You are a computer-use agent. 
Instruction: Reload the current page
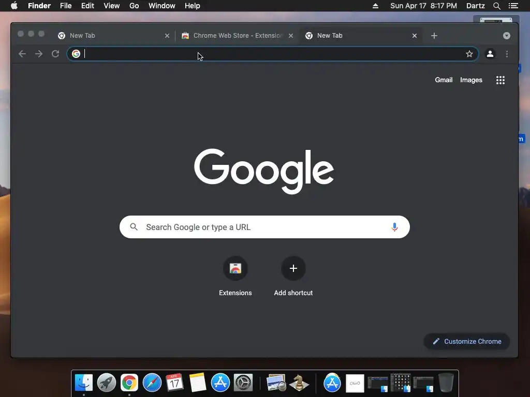tap(55, 54)
